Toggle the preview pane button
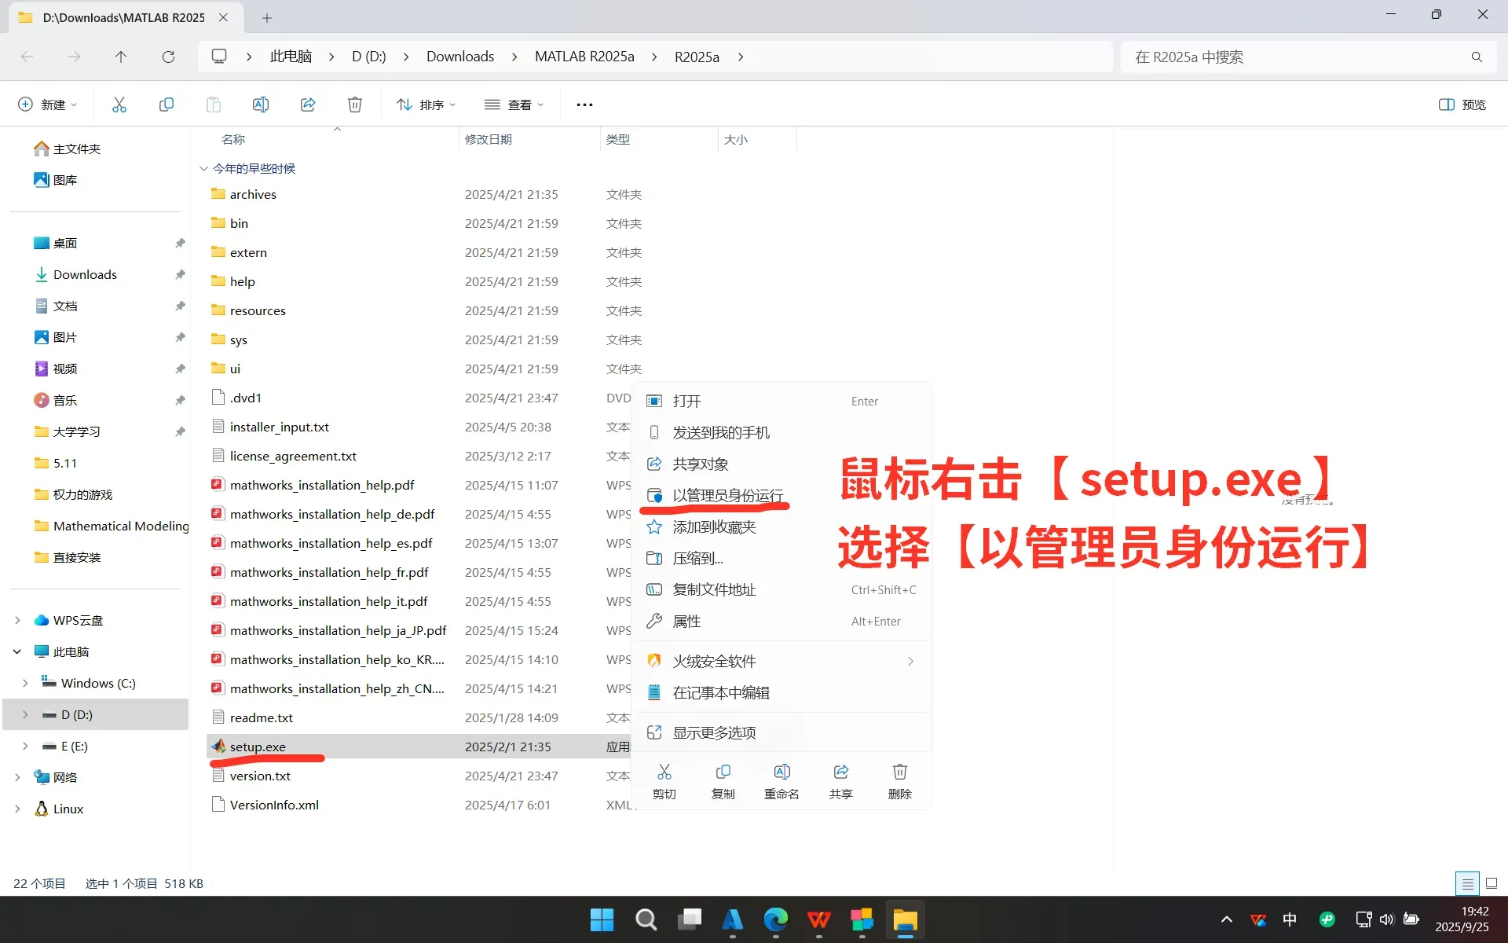The width and height of the screenshot is (1508, 943). 1462,105
